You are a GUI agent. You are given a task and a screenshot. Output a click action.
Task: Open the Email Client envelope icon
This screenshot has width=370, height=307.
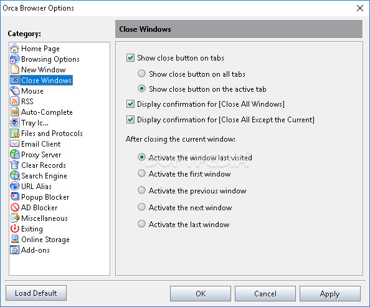(x=14, y=144)
